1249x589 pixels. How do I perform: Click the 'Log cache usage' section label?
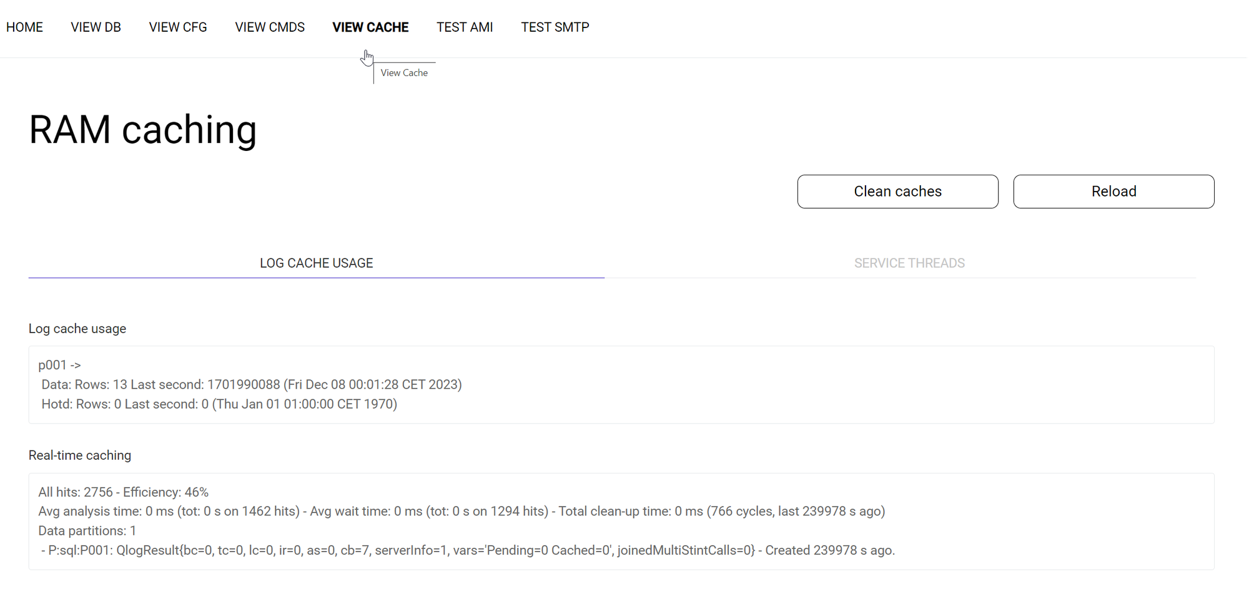point(77,329)
